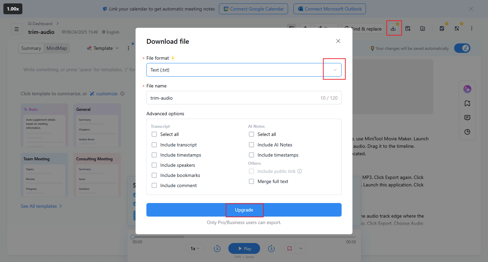Image resolution: width=488 pixels, height=262 pixels.
Task: Switch to the MindMap tab
Action: click(x=57, y=48)
